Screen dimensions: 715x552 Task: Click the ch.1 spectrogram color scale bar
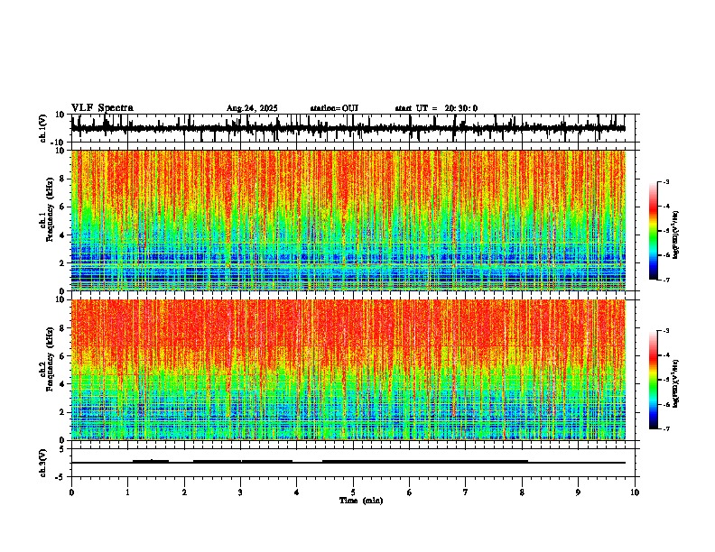654,231
